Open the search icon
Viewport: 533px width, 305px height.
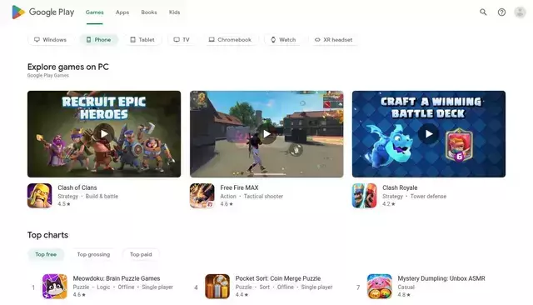click(483, 12)
